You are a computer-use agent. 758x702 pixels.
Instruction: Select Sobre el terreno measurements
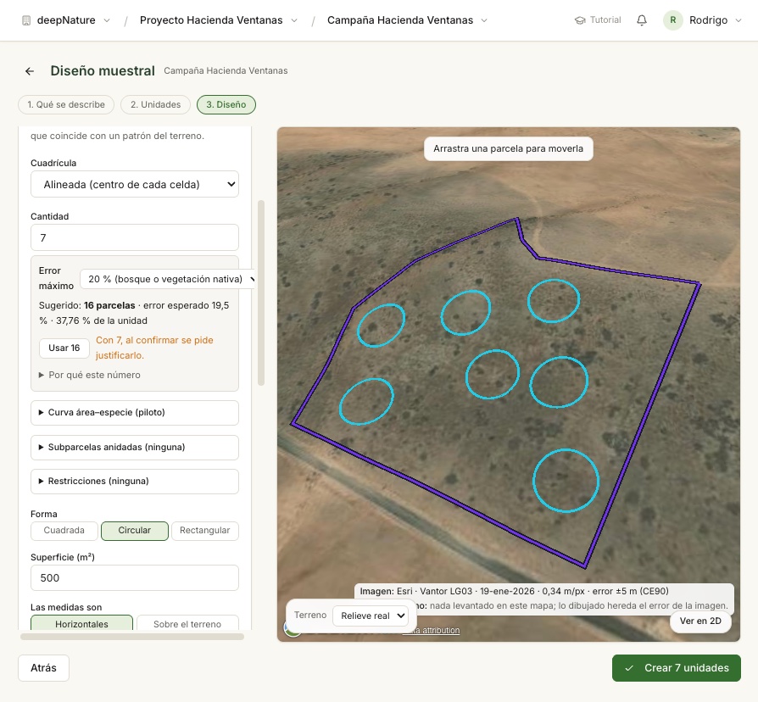[187, 622]
